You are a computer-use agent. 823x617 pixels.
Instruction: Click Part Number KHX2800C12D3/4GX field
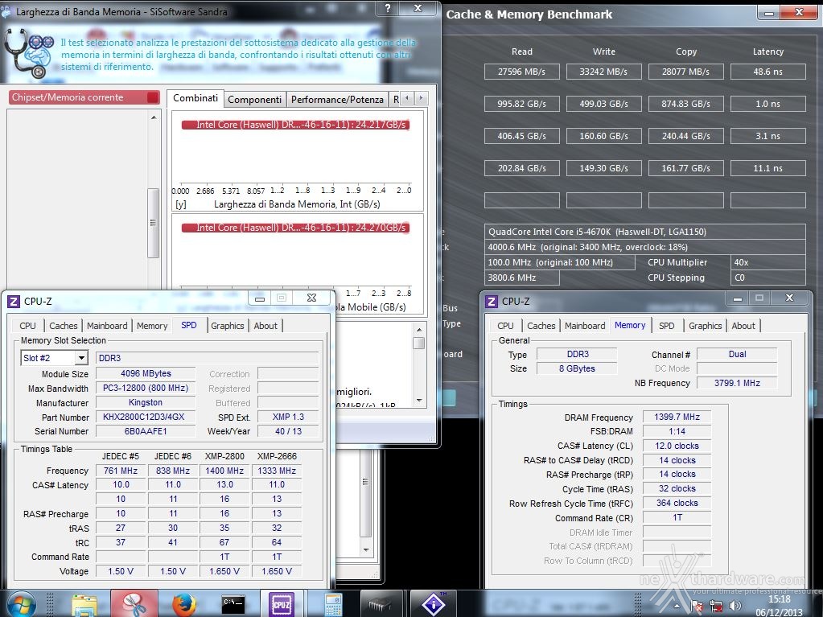coord(146,417)
